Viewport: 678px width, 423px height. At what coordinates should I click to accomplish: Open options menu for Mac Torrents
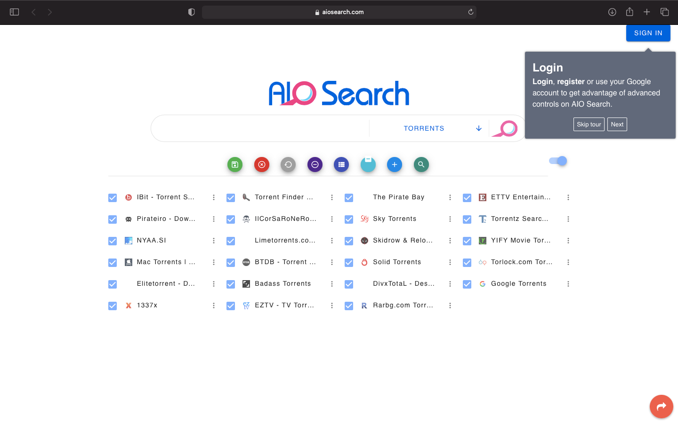214,262
